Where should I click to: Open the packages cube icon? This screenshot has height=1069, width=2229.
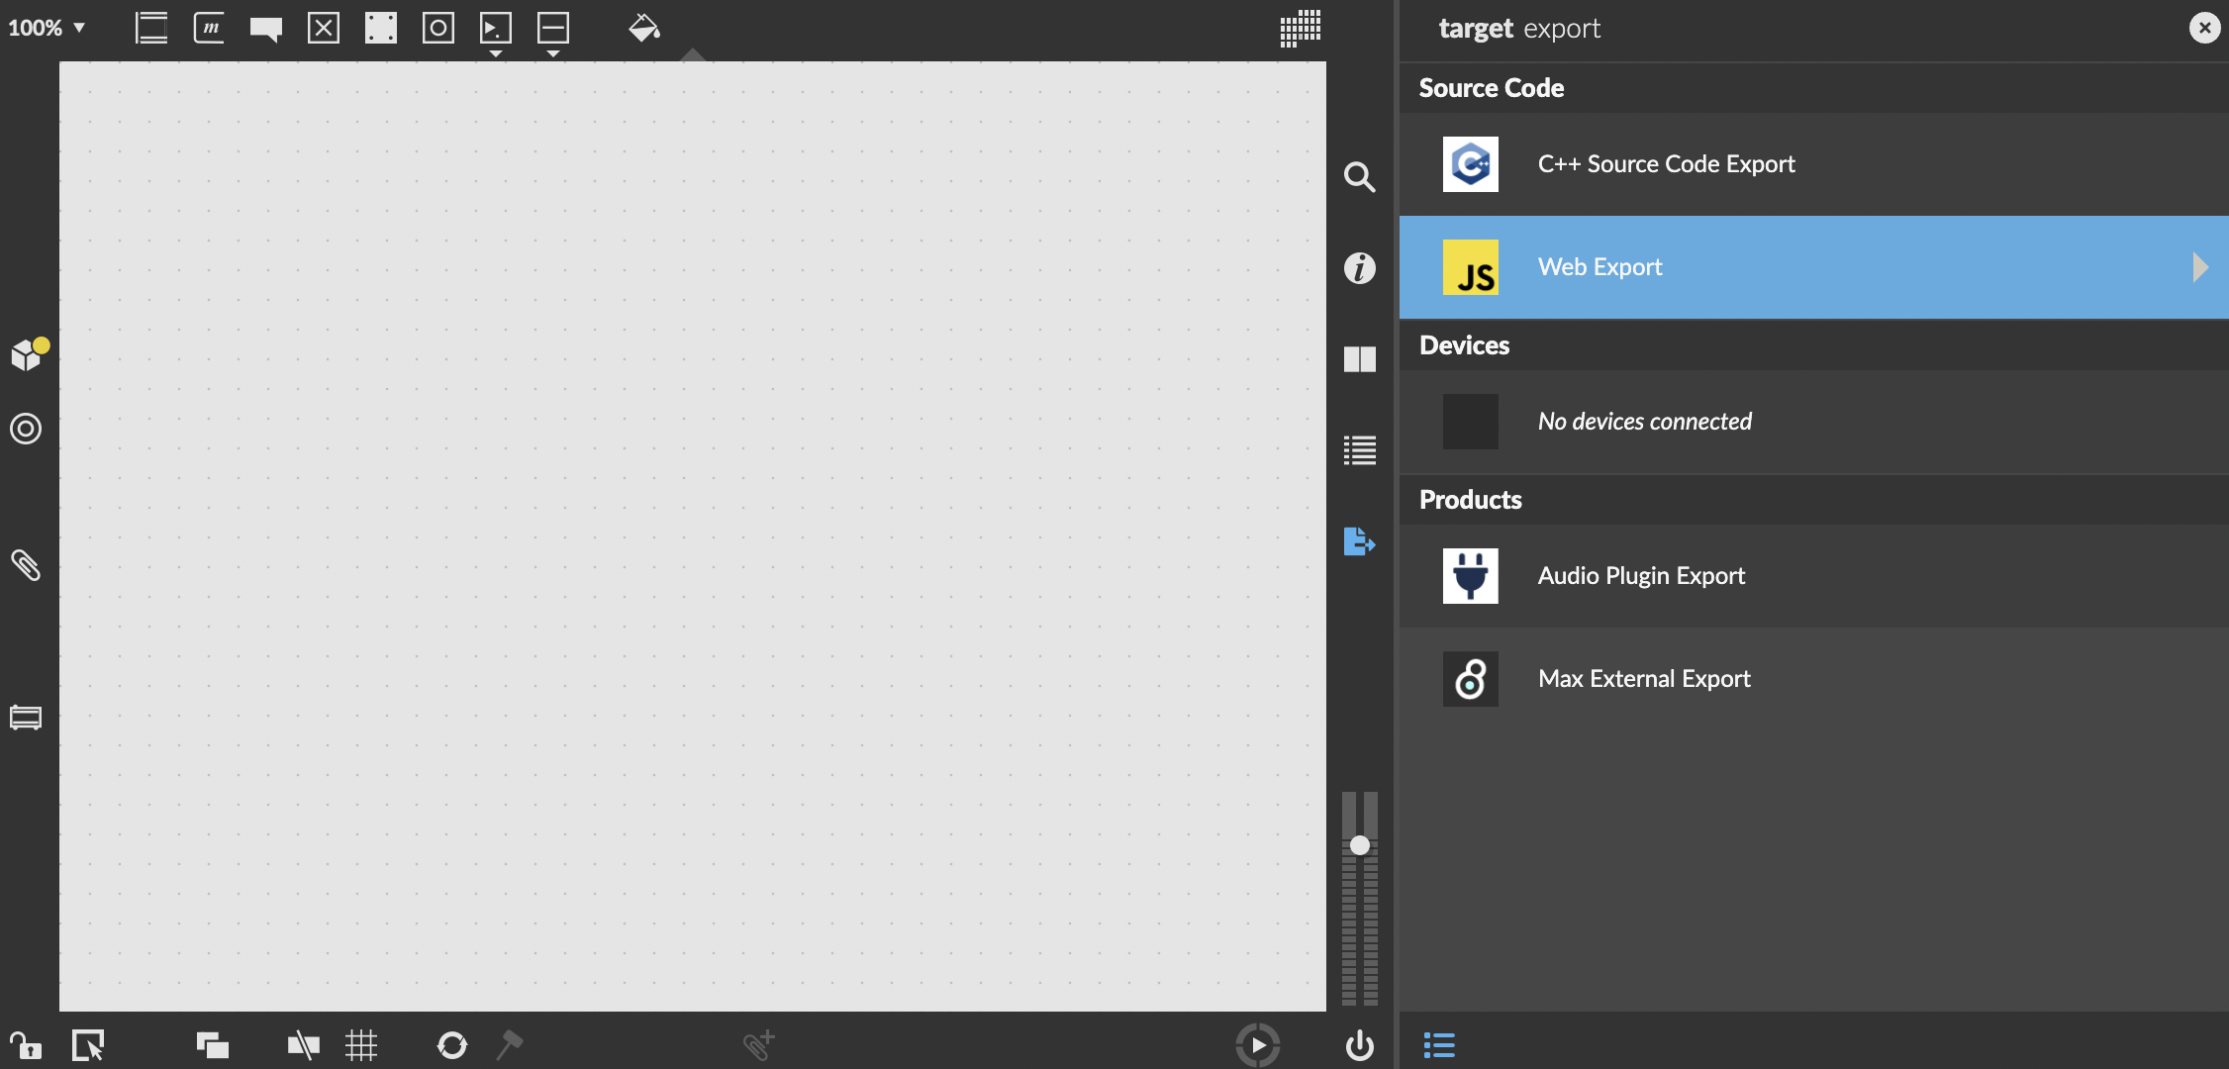27,354
